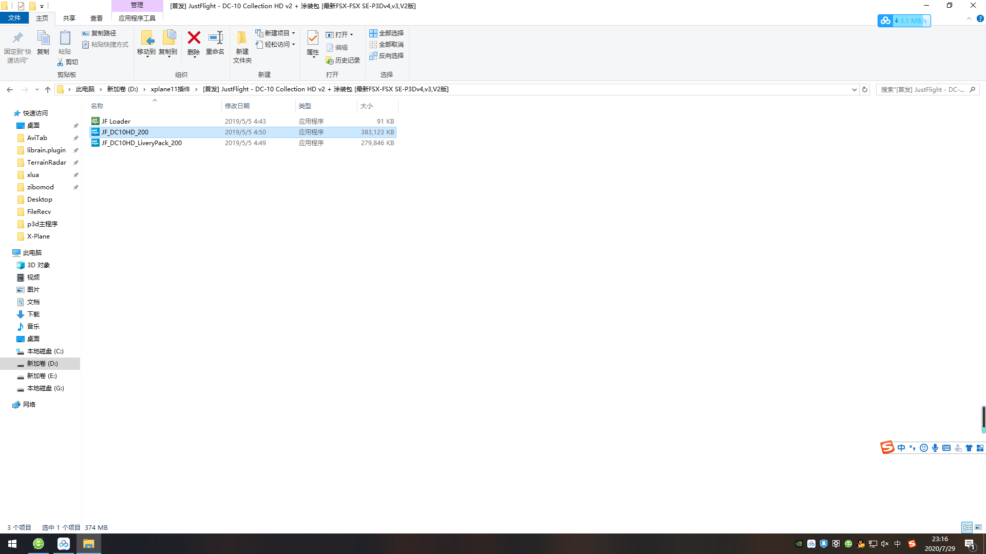Go up one folder level arrow
This screenshot has height=554, width=986.
point(48,89)
